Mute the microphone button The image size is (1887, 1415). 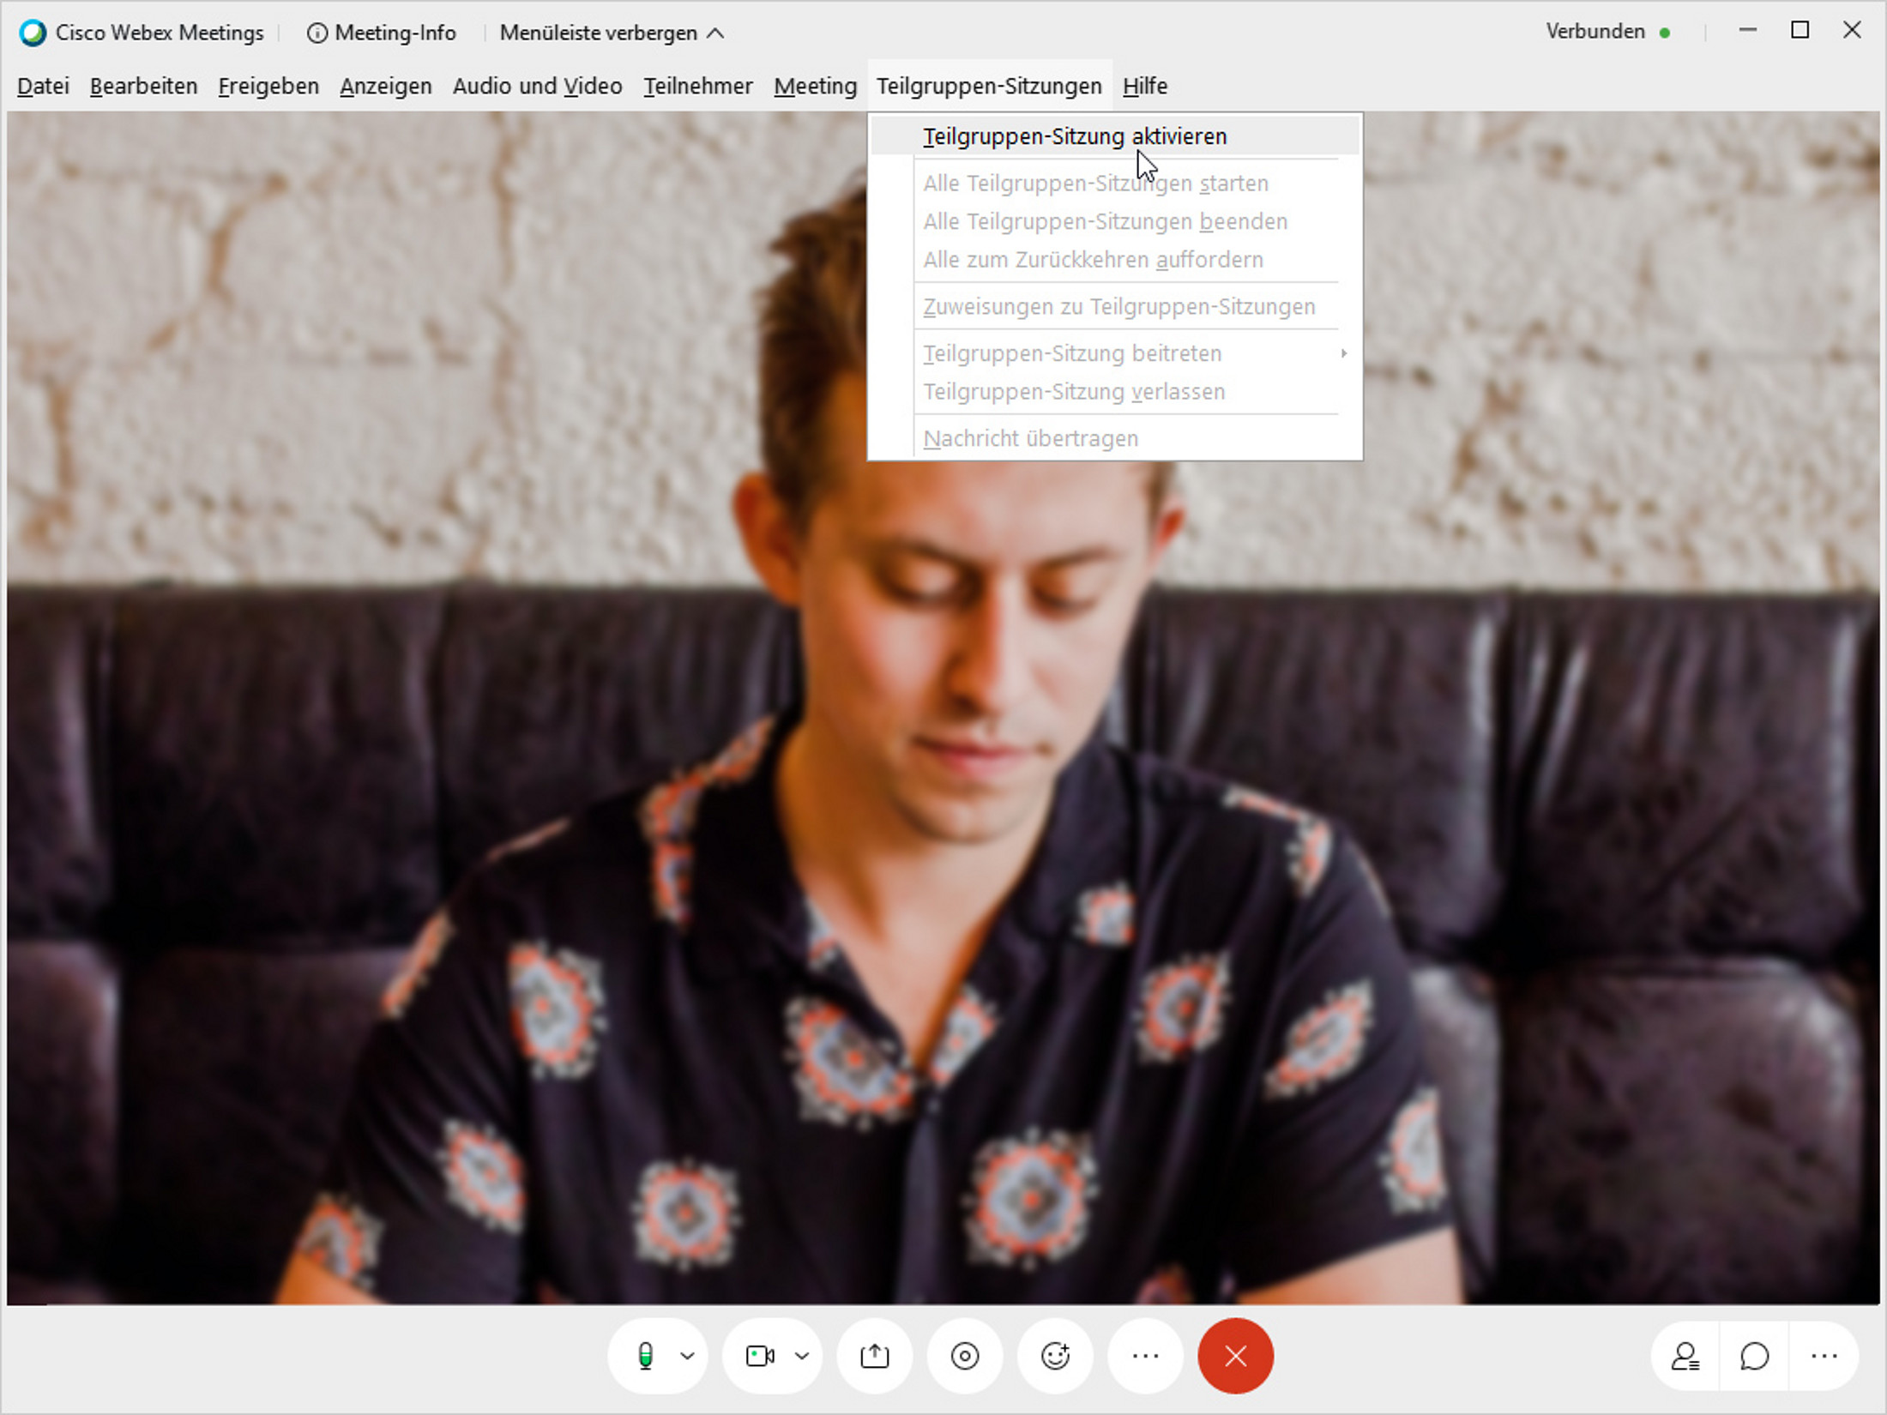pos(645,1356)
